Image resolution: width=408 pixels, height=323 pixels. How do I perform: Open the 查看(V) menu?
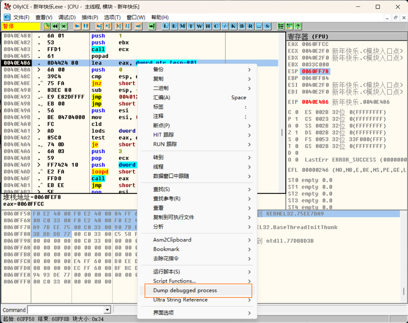pos(44,17)
